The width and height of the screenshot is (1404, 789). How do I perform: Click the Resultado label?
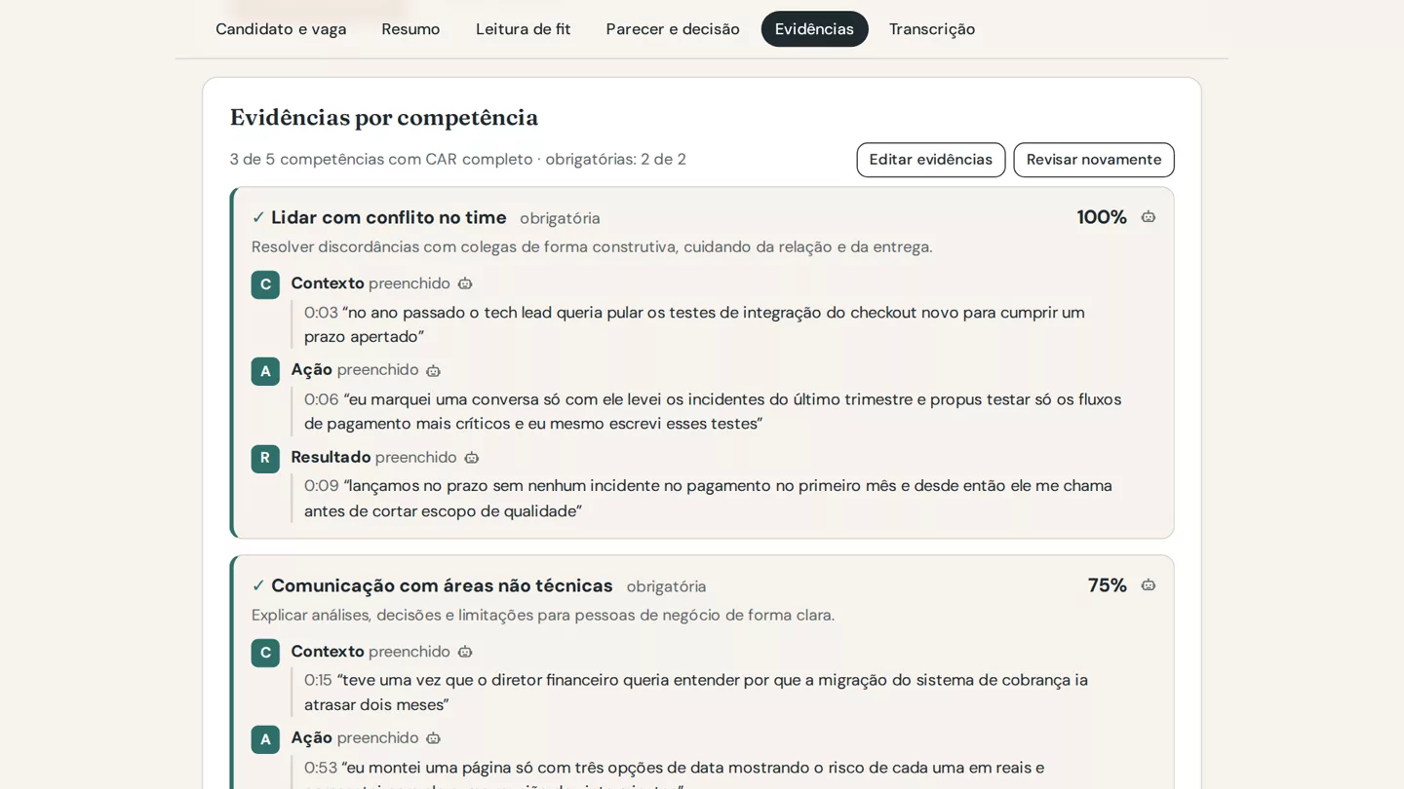point(331,457)
